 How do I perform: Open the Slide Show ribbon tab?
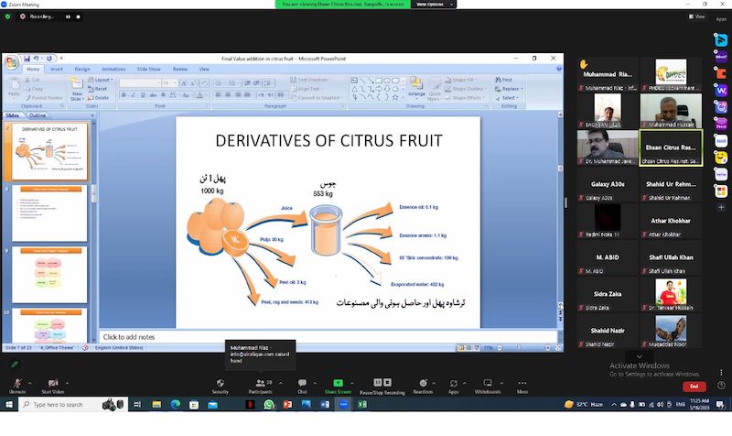point(148,69)
